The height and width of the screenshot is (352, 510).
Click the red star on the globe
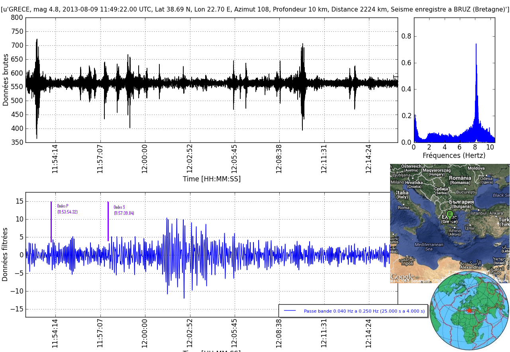point(469,310)
